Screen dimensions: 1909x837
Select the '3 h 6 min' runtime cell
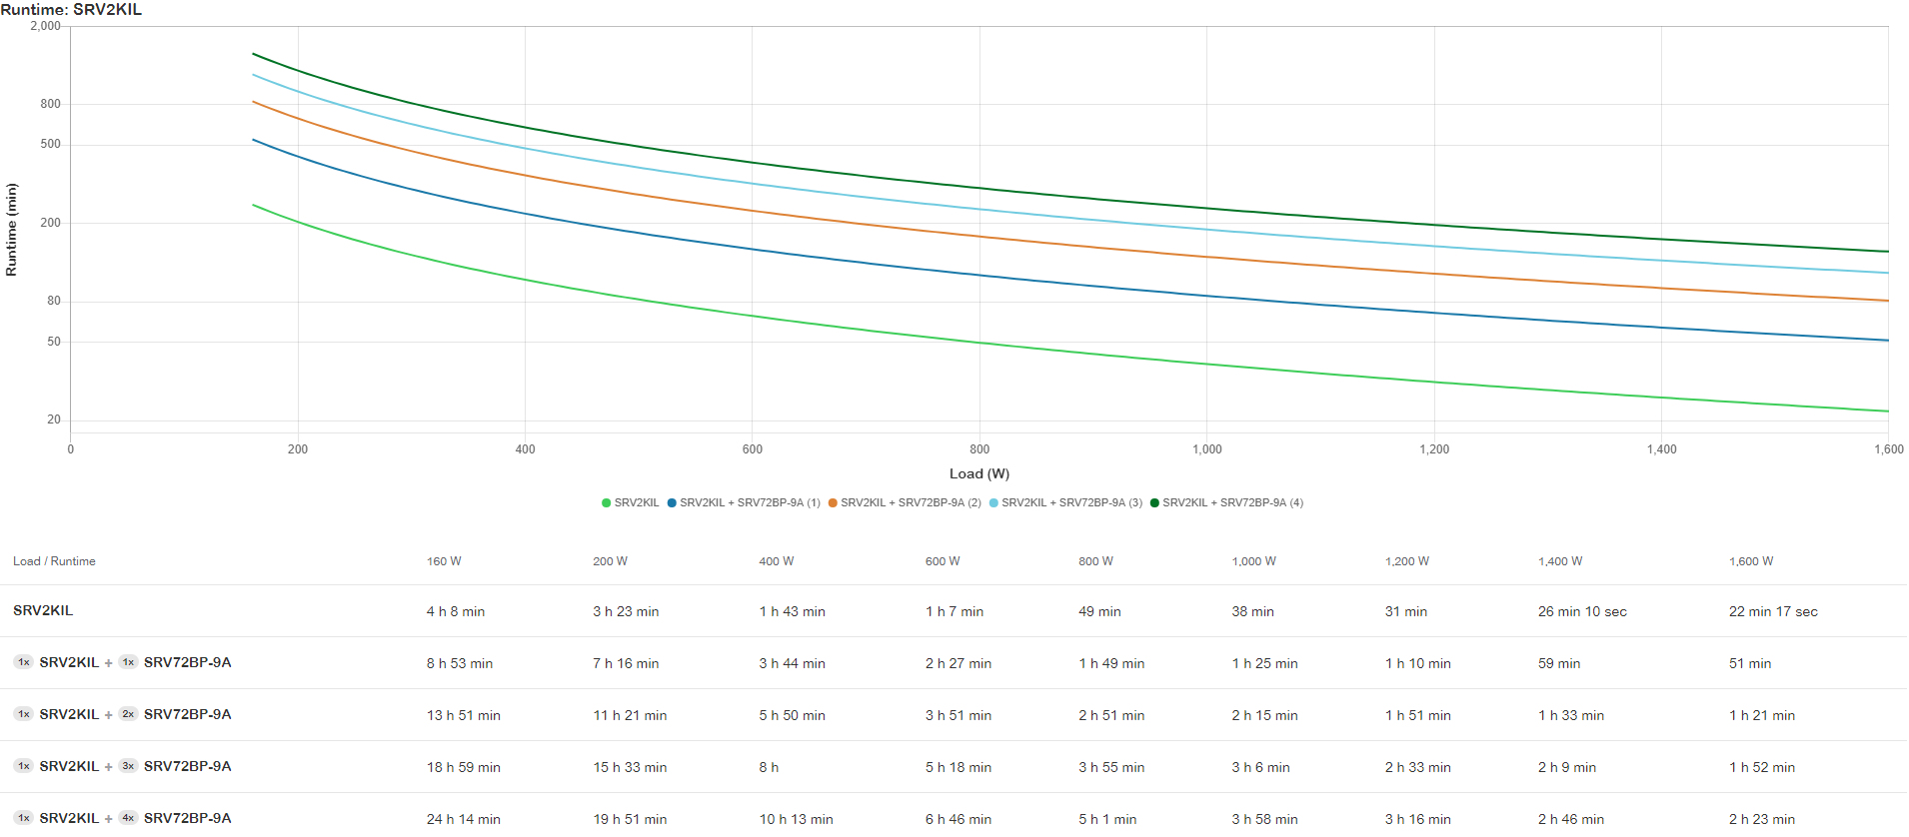click(x=1260, y=767)
